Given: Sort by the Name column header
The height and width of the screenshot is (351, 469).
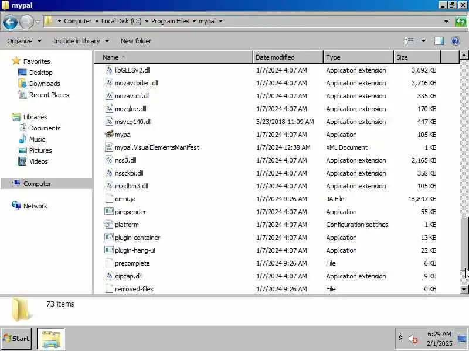Looking at the screenshot, I should click(x=174, y=57).
